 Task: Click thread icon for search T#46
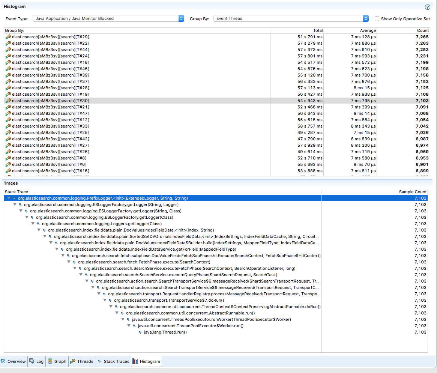tap(8, 69)
